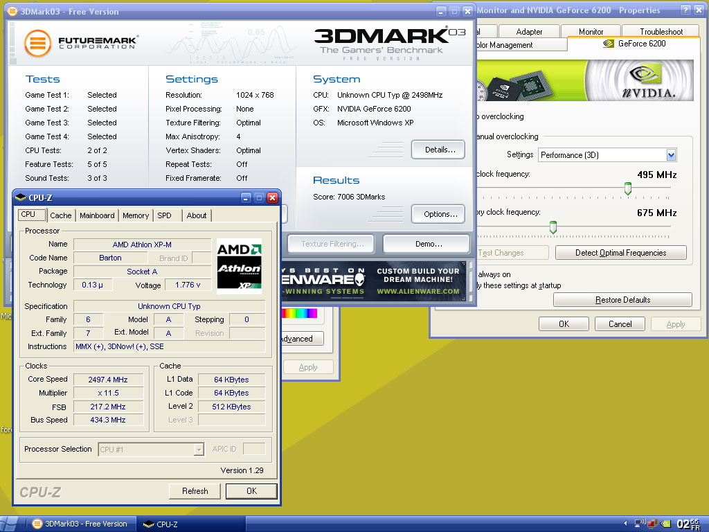Image resolution: width=709 pixels, height=532 pixels.
Task: Click Apply in GeForce 6200 Properties
Action: [x=676, y=324]
